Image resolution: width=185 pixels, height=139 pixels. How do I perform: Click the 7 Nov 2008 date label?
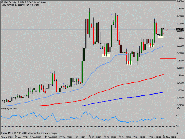click(x=139, y=137)
